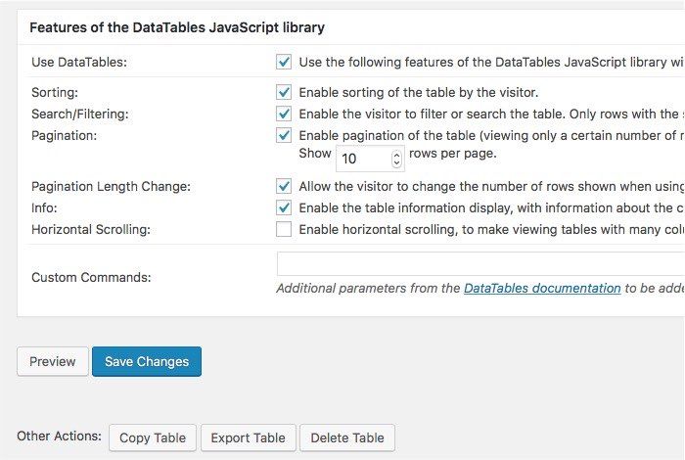Open the Export Table action
Image resolution: width=685 pixels, height=460 pixels.
tap(249, 437)
